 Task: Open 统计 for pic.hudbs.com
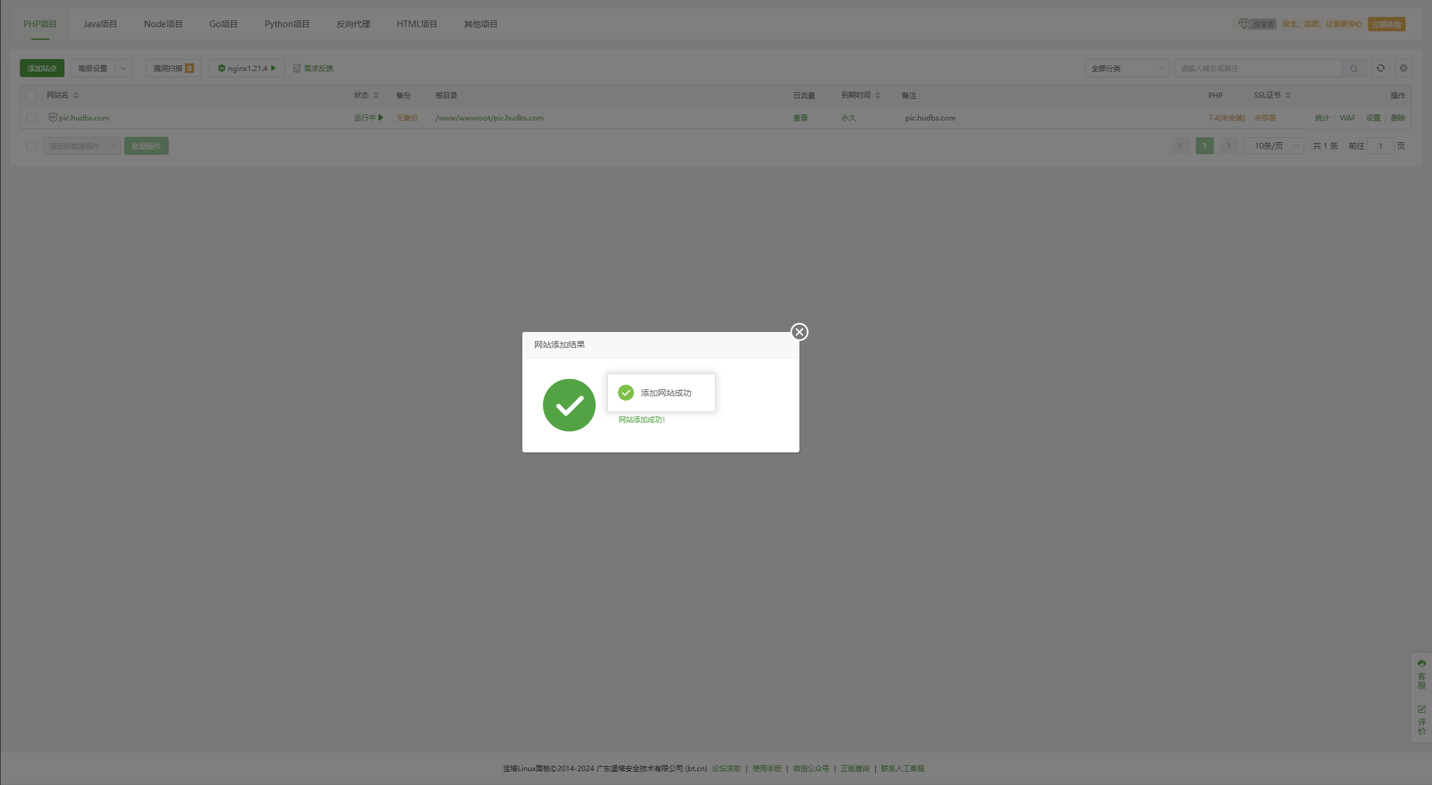point(1322,117)
